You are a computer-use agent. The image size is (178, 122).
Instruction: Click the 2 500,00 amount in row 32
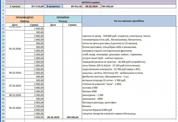pyautogui.click(x=34, y=69)
